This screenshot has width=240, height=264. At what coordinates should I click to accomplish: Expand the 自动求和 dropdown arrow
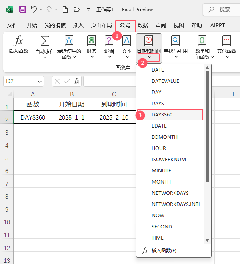(45, 58)
